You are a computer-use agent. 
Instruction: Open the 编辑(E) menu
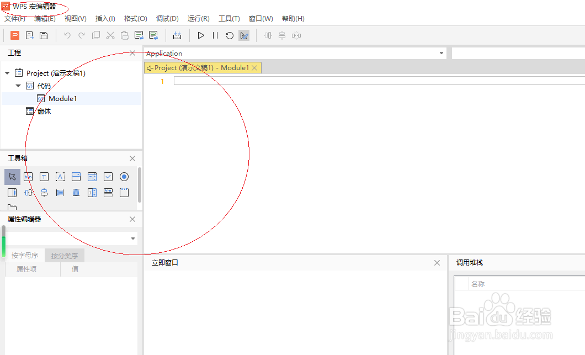(x=45, y=19)
